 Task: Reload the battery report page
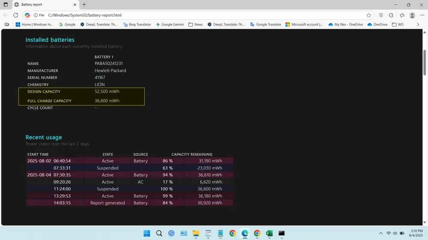click(16, 15)
